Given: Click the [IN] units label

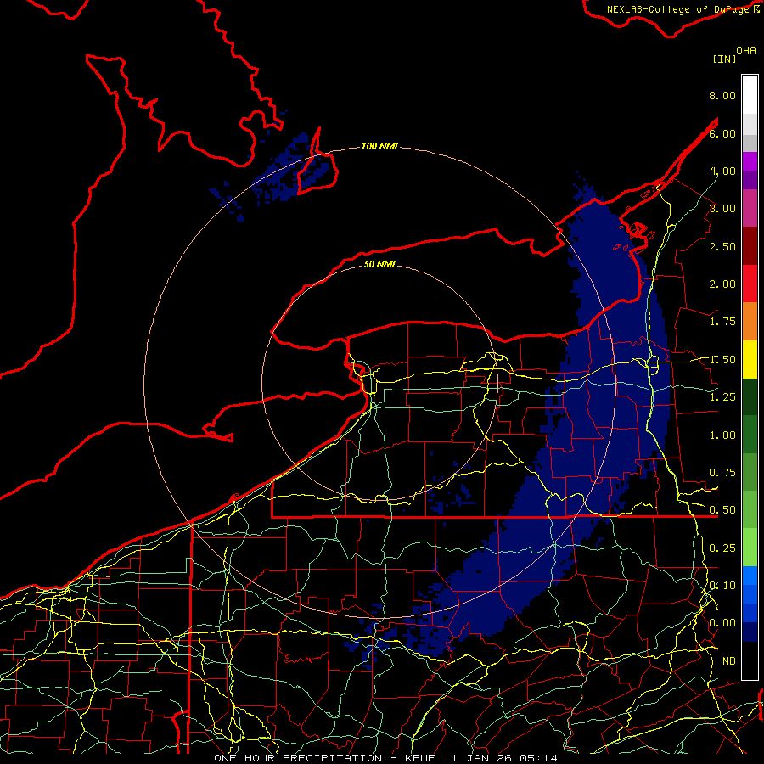Looking at the screenshot, I should pos(724,59).
